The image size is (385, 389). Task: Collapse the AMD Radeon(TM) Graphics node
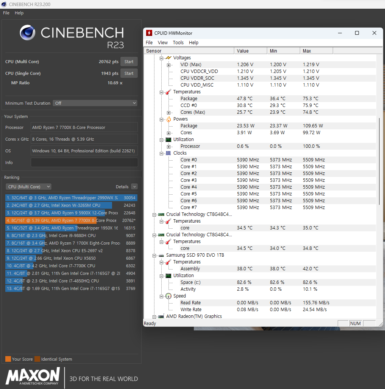154,317
